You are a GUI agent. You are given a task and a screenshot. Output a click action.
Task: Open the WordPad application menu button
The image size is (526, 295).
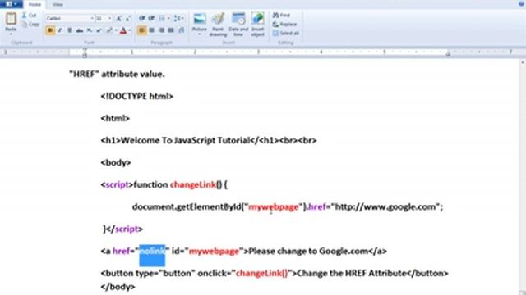(11, 4)
